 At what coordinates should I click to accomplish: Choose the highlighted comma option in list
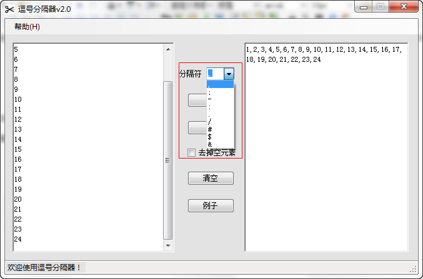[220, 84]
